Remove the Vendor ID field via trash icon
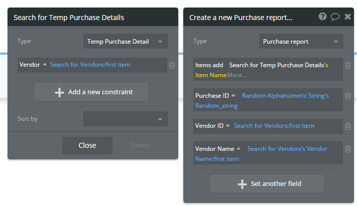Image resolution: width=357 pixels, height=206 pixels. (347, 126)
